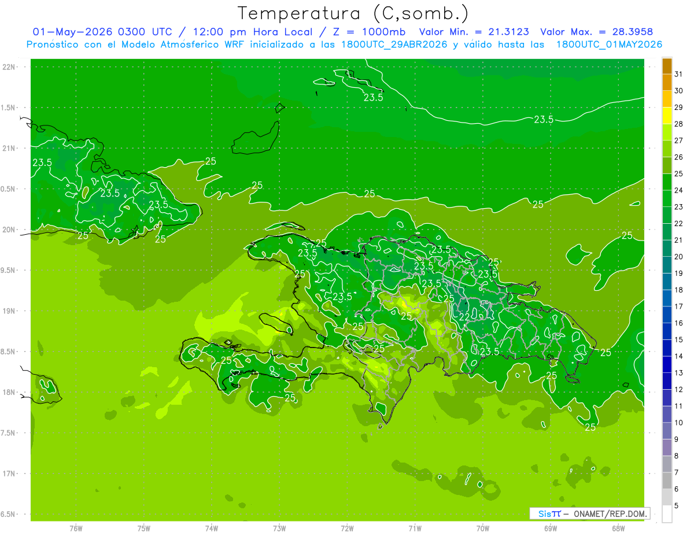694x536 pixels.
Task: Click the 18N latitude axis label
Action: tap(9, 392)
